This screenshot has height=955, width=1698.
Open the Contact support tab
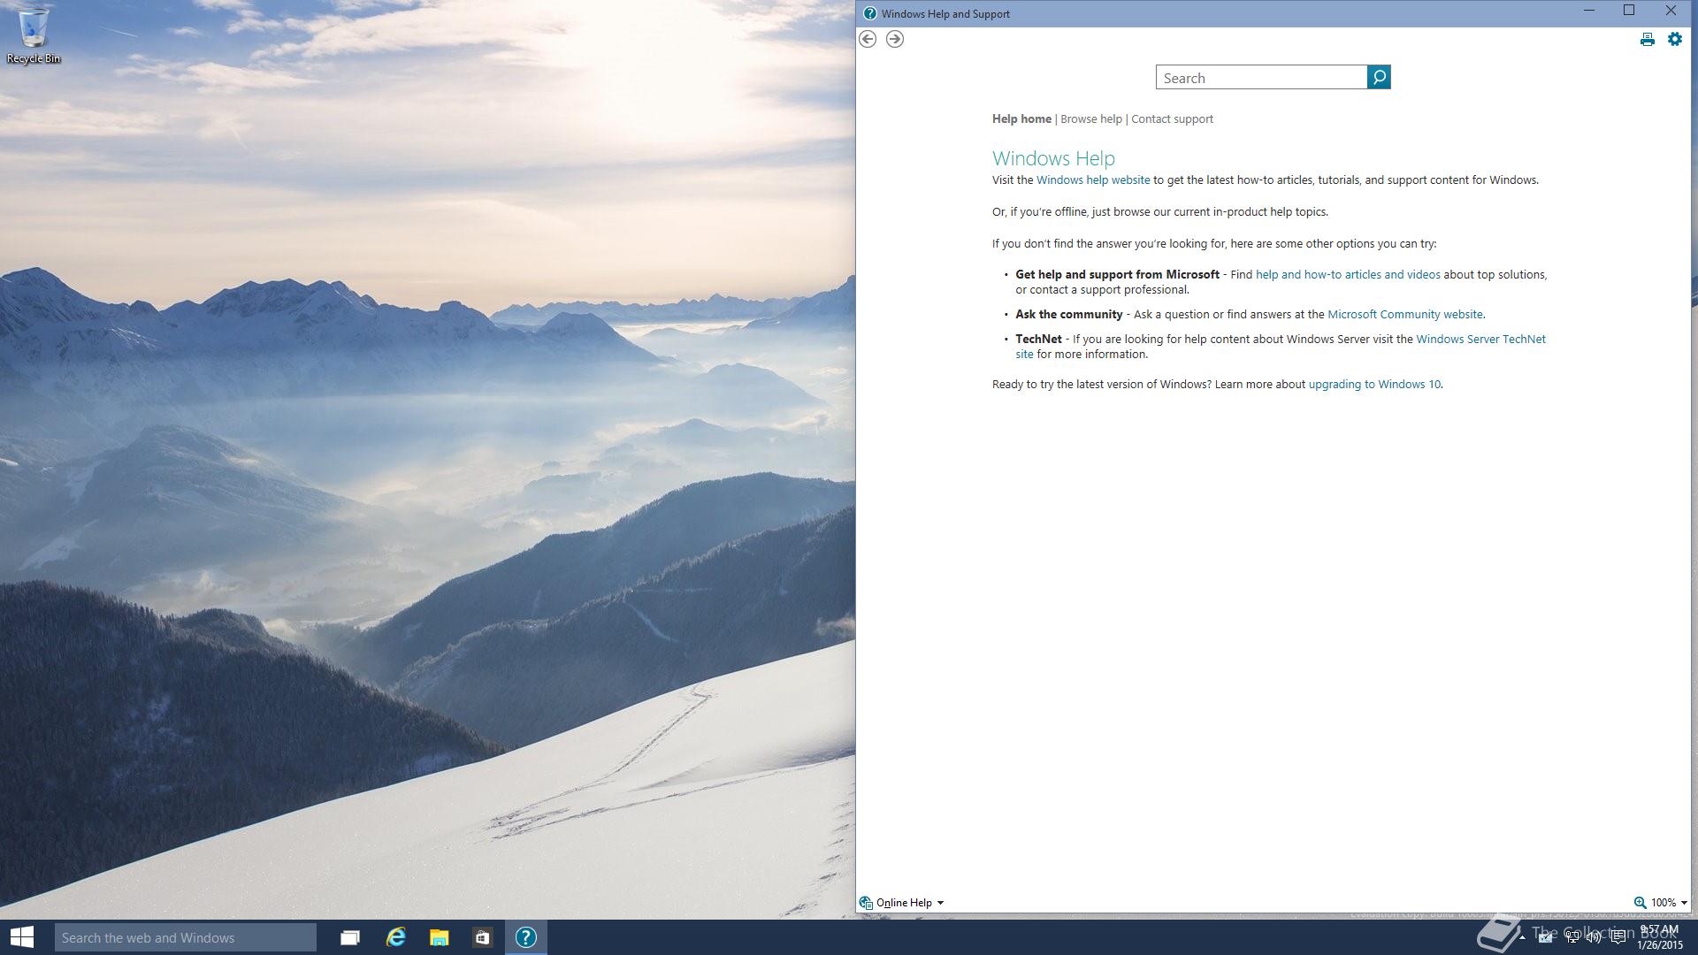[x=1172, y=119]
